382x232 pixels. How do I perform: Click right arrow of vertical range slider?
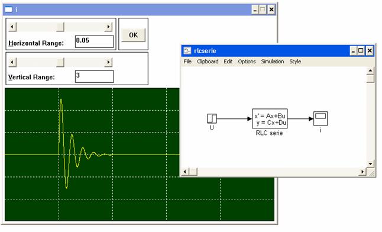tap(108, 63)
